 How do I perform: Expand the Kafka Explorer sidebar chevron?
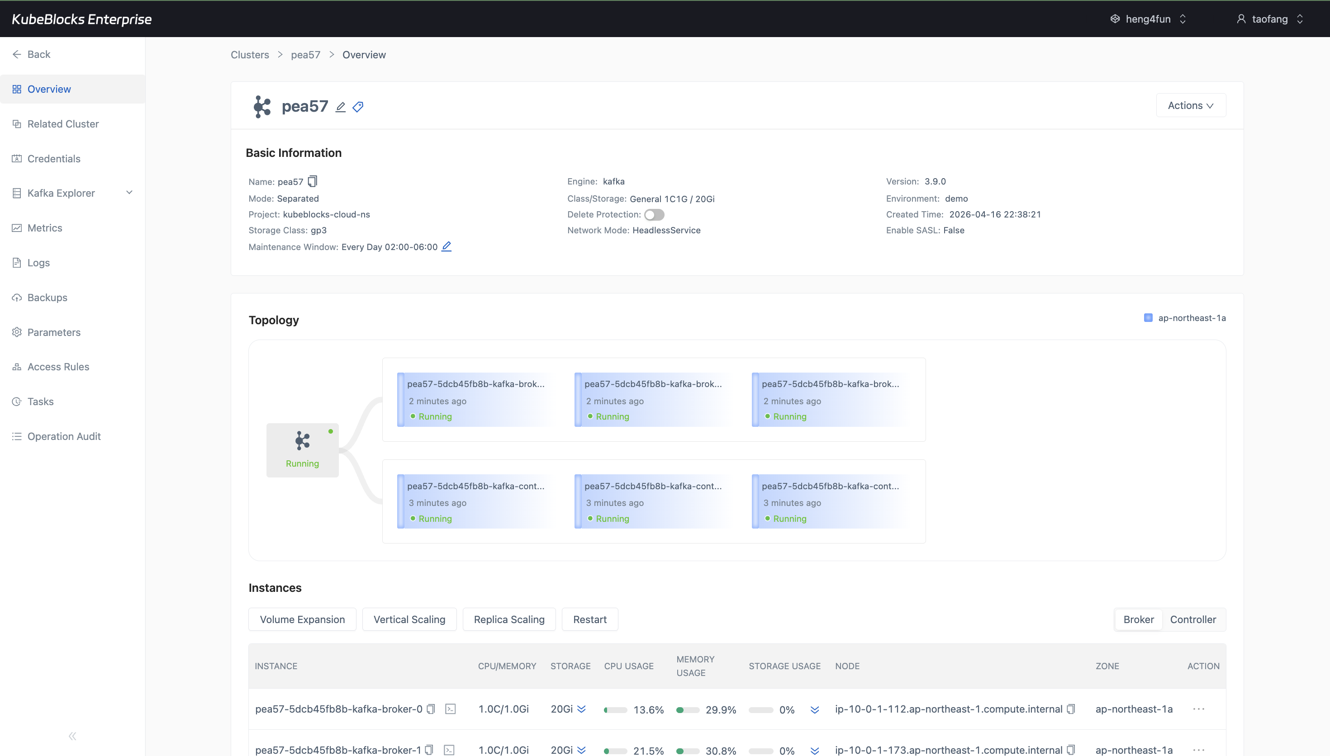coord(129,193)
